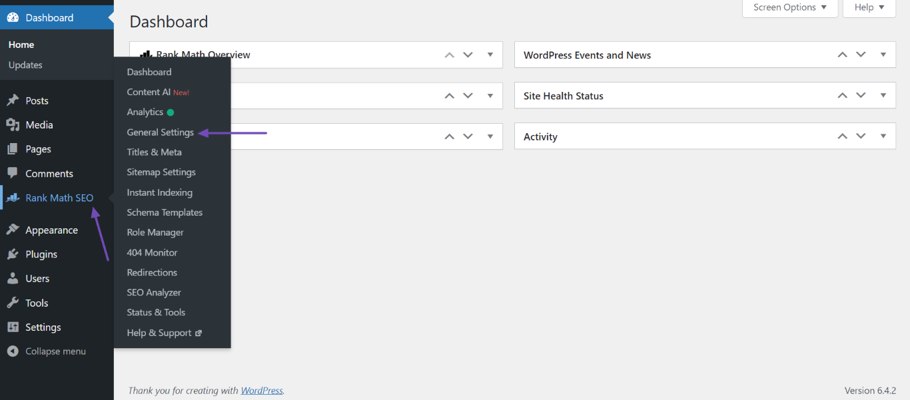The width and height of the screenshot is (910, 400).
Task: Click the Posts pushpin icon
Action: (x=13, y=100)
